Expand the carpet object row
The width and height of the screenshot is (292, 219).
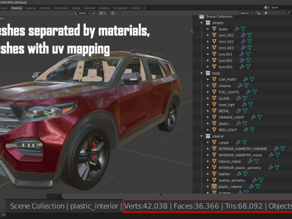pyautogui.click(x=208, y=142)
